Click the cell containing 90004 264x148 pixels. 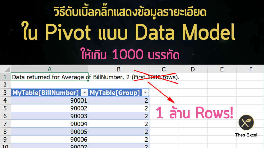[49, 124]
